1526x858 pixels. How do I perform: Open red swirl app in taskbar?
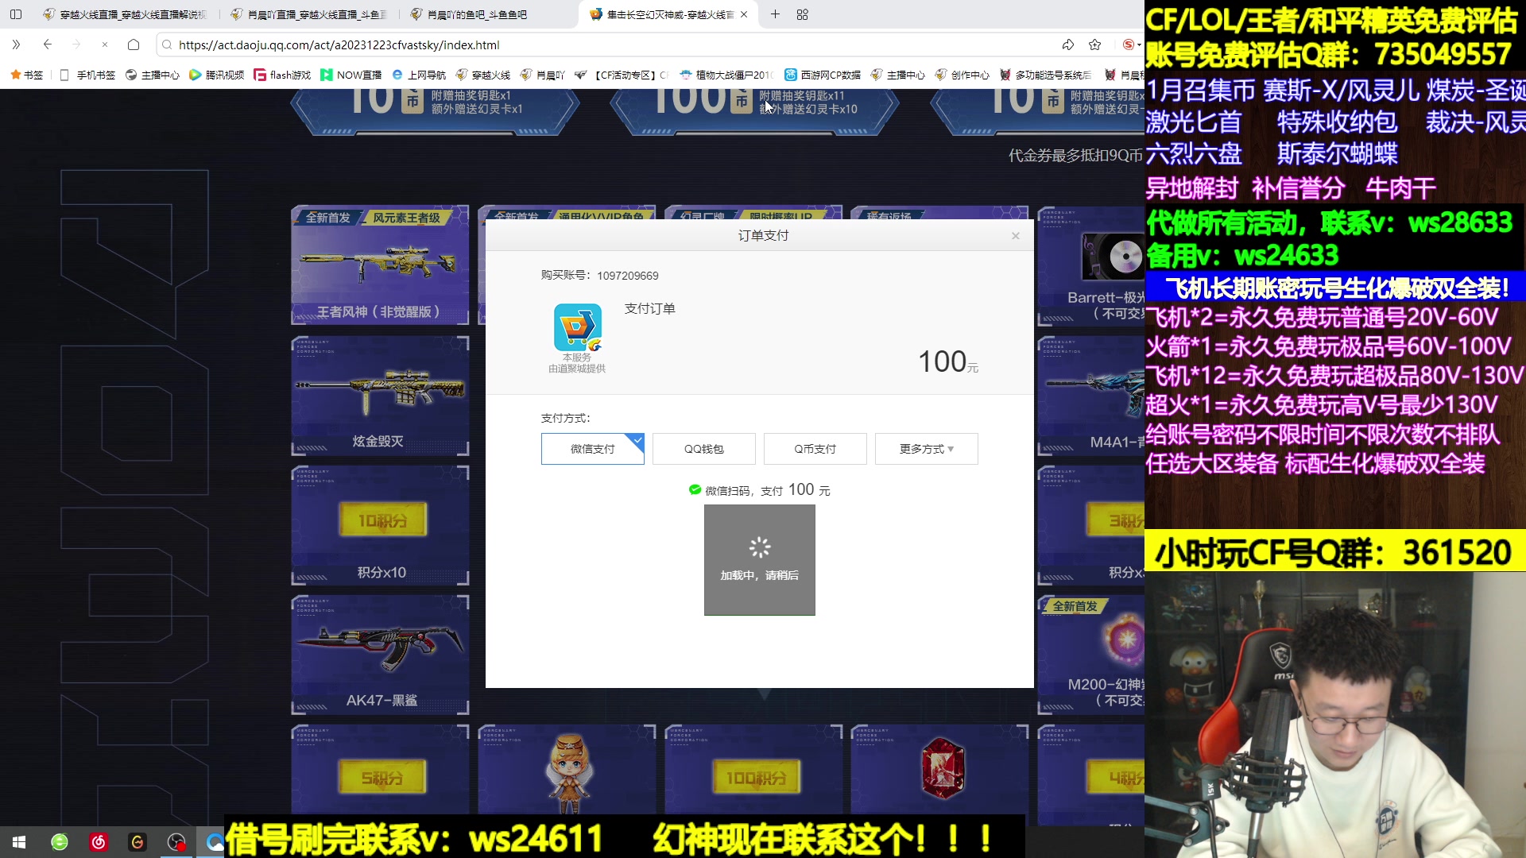99,842
